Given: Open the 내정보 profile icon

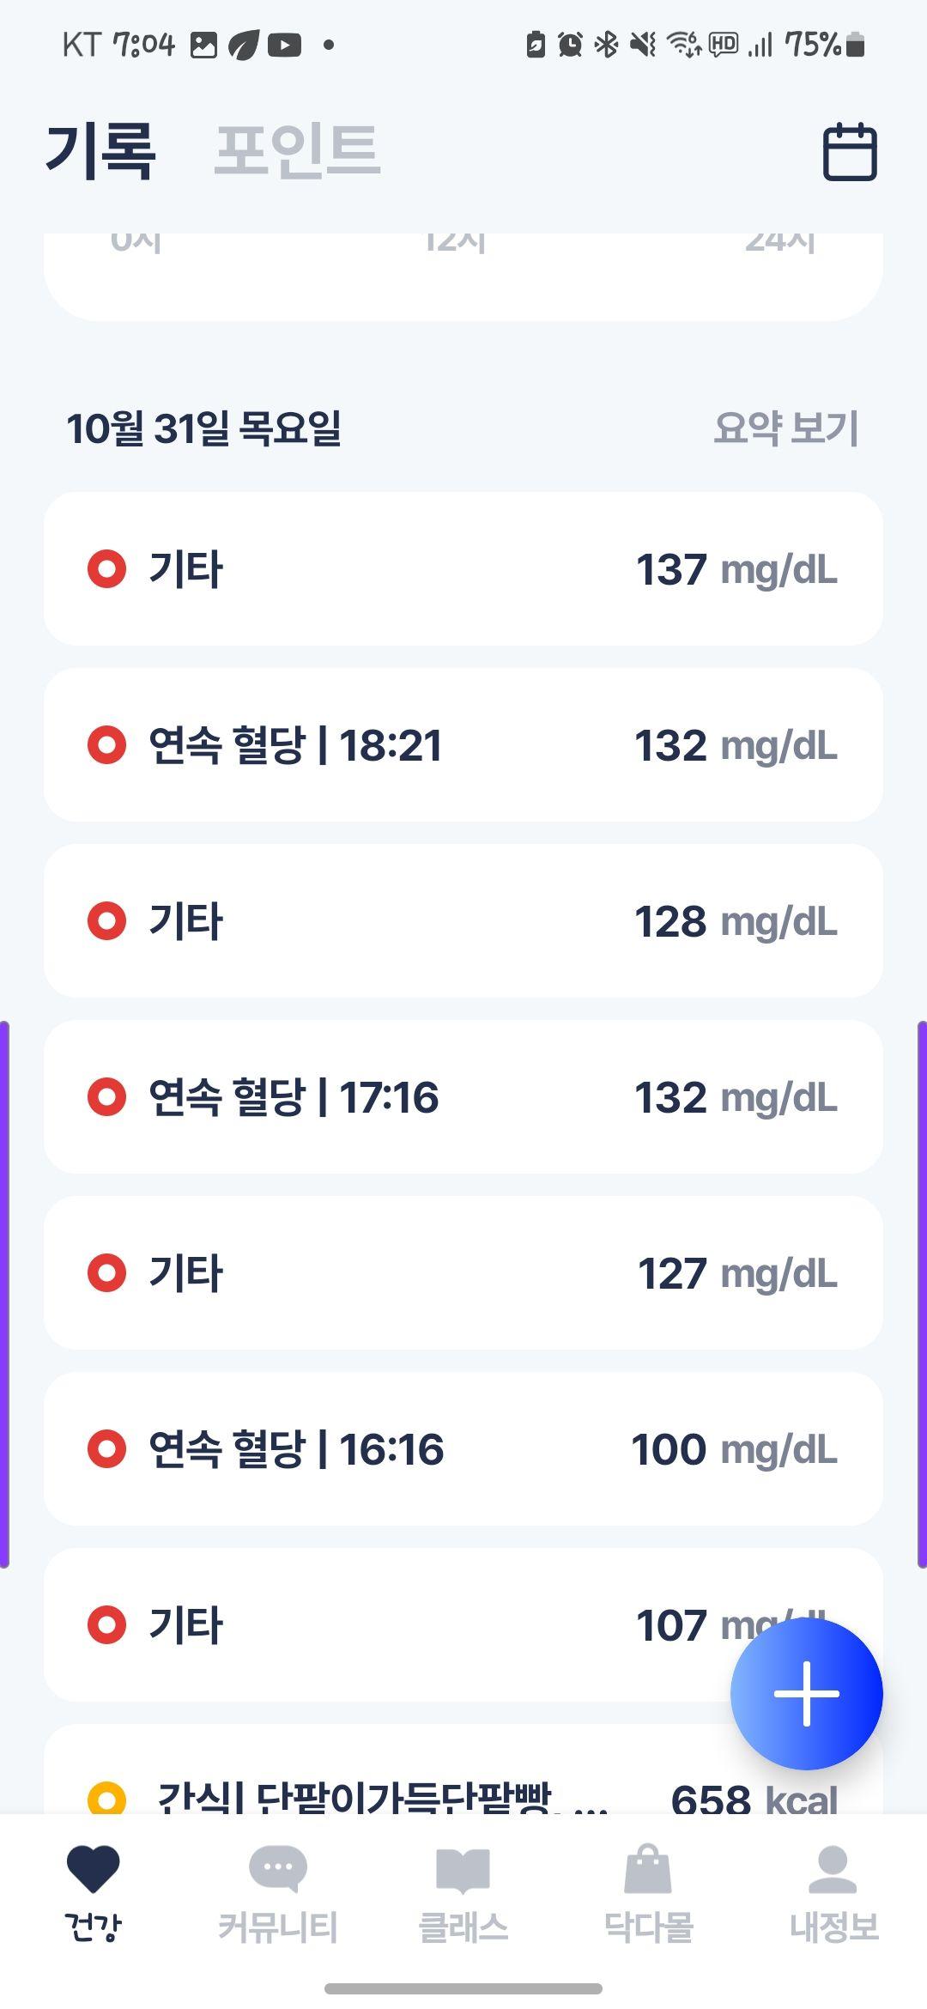Looking at the screenshot, I should point(833,1870).
